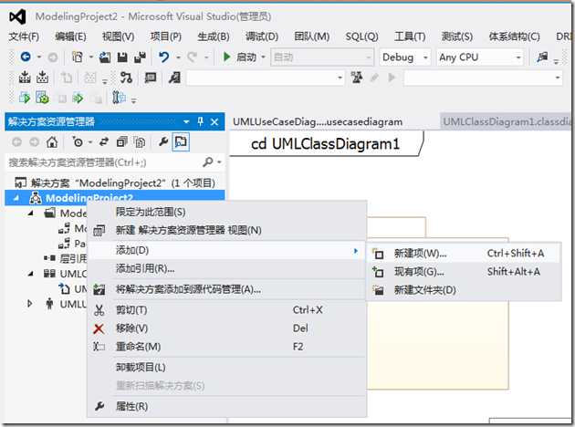Screen dimensions: 575x427
Task: Choose 属性(R) in context menu
Action: tap(226, 406)
